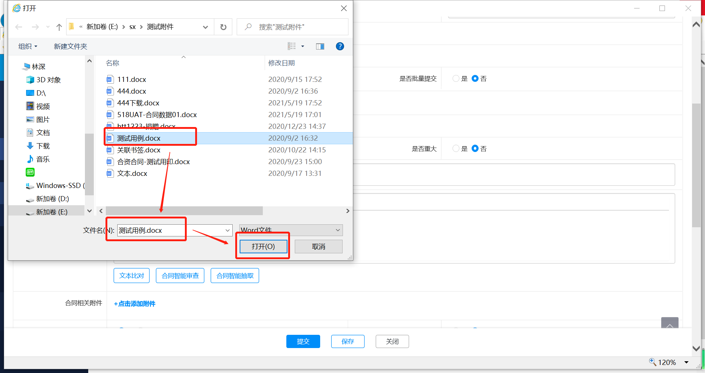This screenshot has width=705, height=373.
Task: Select 是 for 是否批量提交
Action: [x=456, y=79]
